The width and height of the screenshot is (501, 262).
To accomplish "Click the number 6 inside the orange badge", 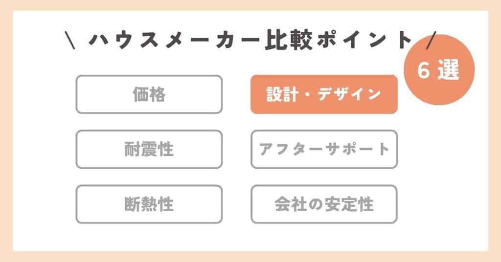I will [x=423, y=72].
